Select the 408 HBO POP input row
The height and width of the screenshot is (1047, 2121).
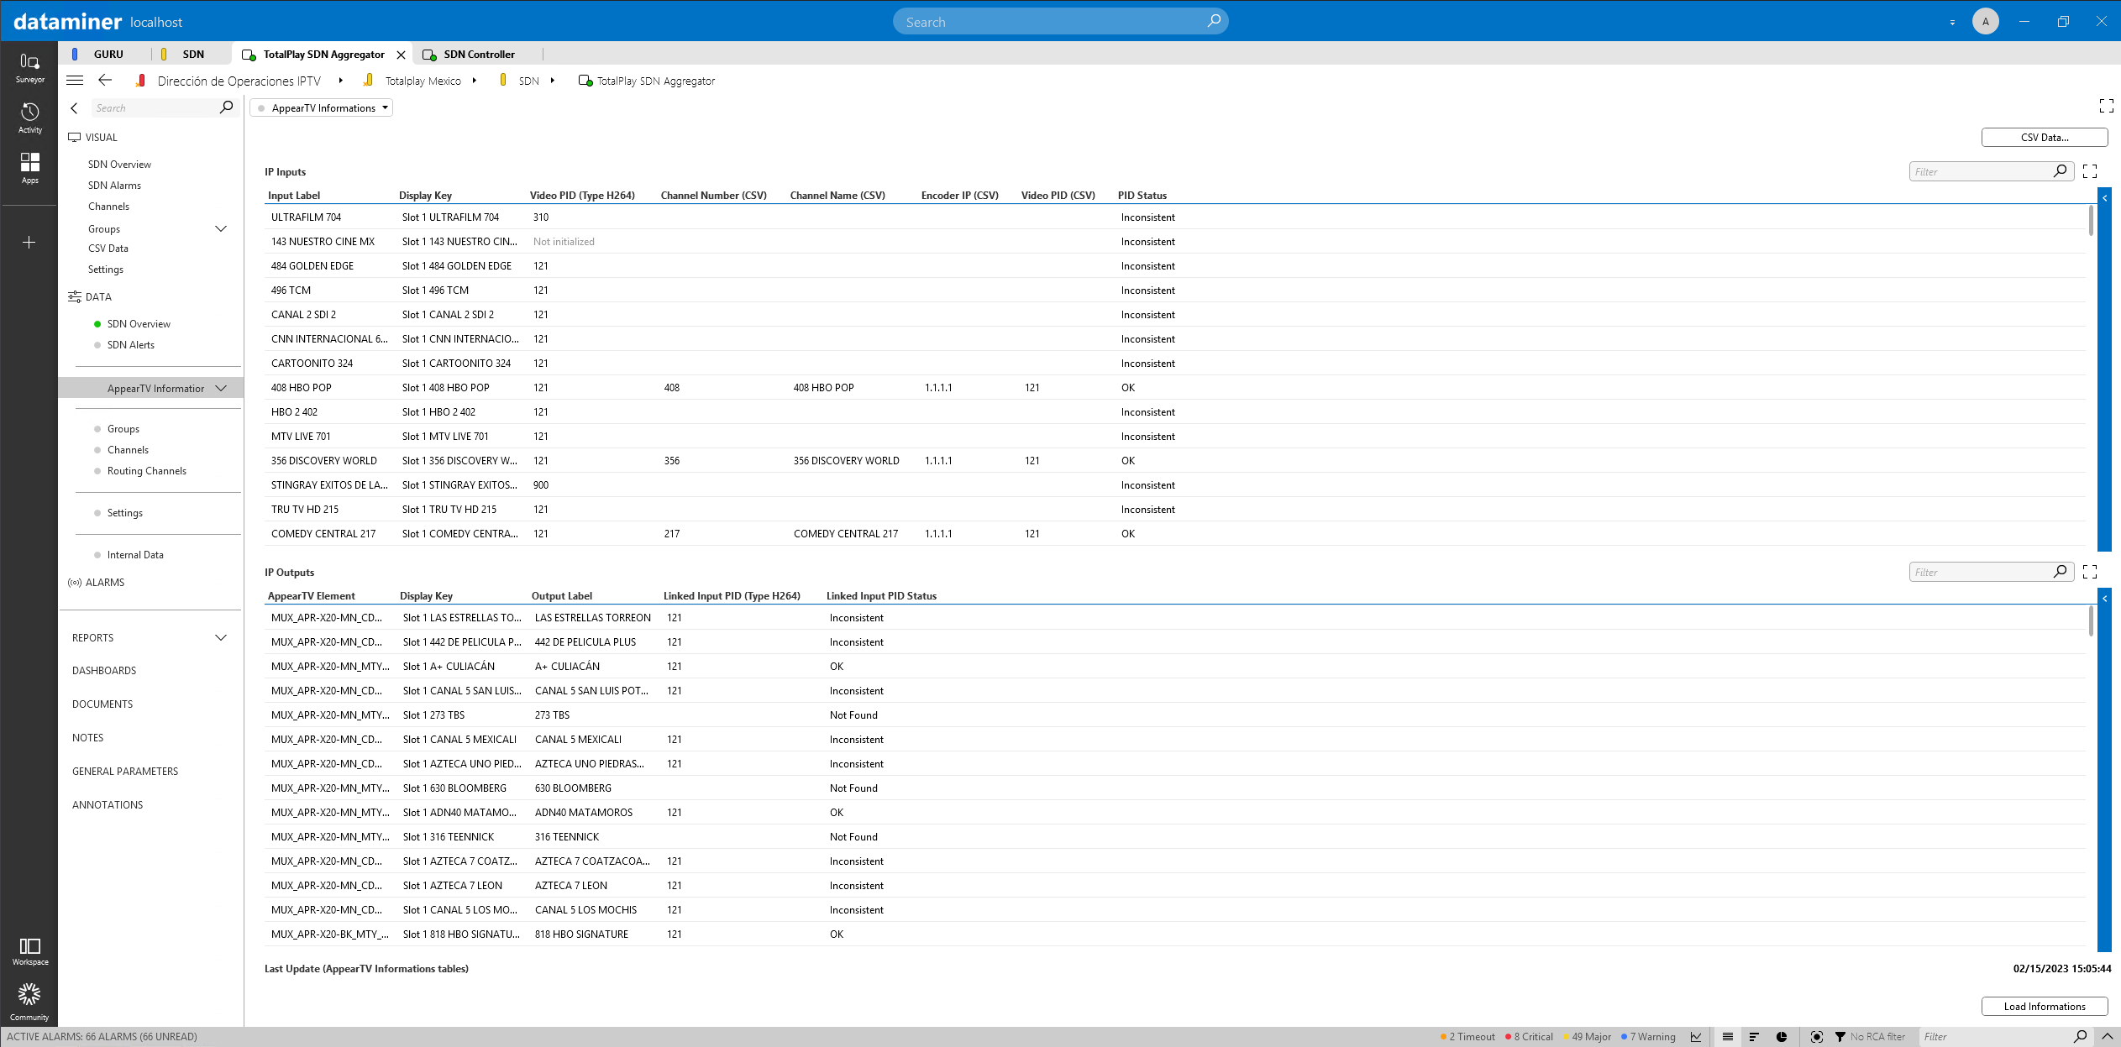pyautogui.click(x=1174, y=388)
